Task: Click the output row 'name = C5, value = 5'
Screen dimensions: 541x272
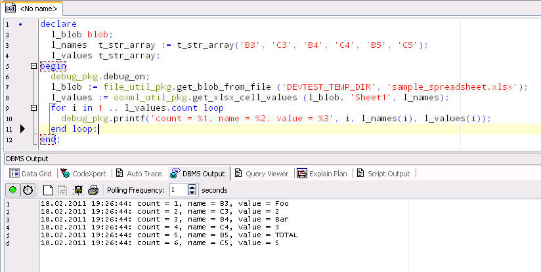Action: pyautogui.click(x=233, y=243)
